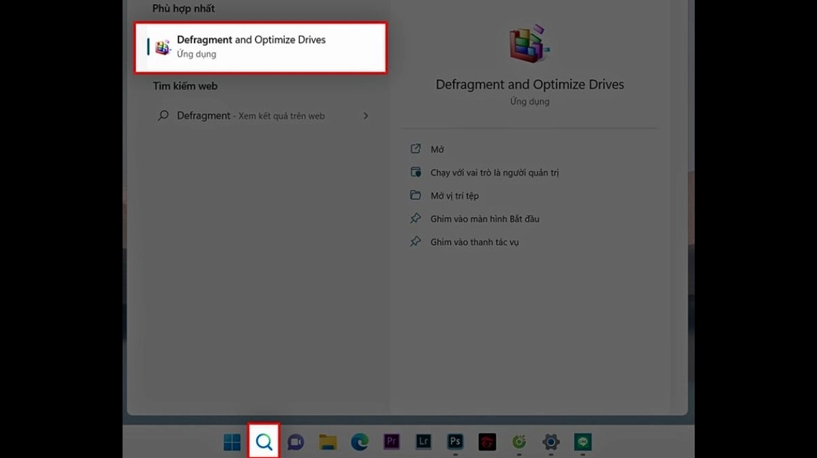This screenshot has height=458, width=817.
Task: Click Mở vị trí tệp
Action: click(x=455, y=195)
